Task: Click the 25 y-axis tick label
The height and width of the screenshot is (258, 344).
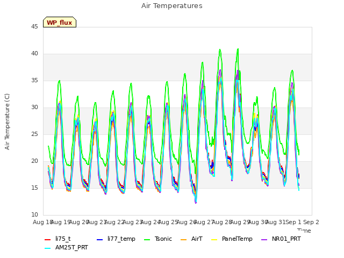Action: click(x=34, y=134)
